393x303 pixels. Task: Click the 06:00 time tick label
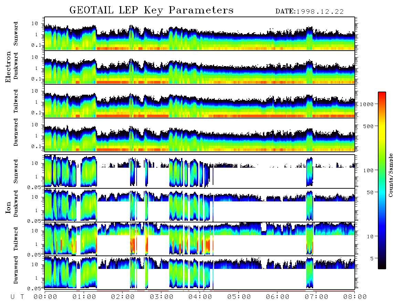click(278, 297)
